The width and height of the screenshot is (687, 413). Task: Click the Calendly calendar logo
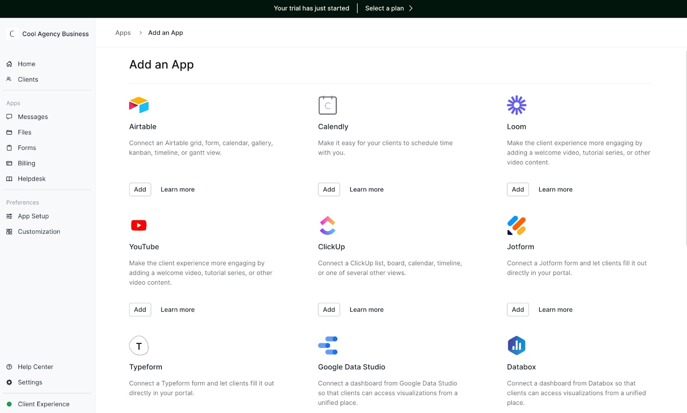[328, 105]
